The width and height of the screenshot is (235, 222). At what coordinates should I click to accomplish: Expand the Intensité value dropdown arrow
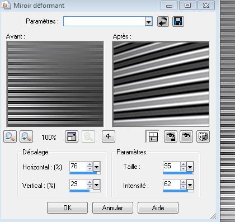(x=190, y=185)
